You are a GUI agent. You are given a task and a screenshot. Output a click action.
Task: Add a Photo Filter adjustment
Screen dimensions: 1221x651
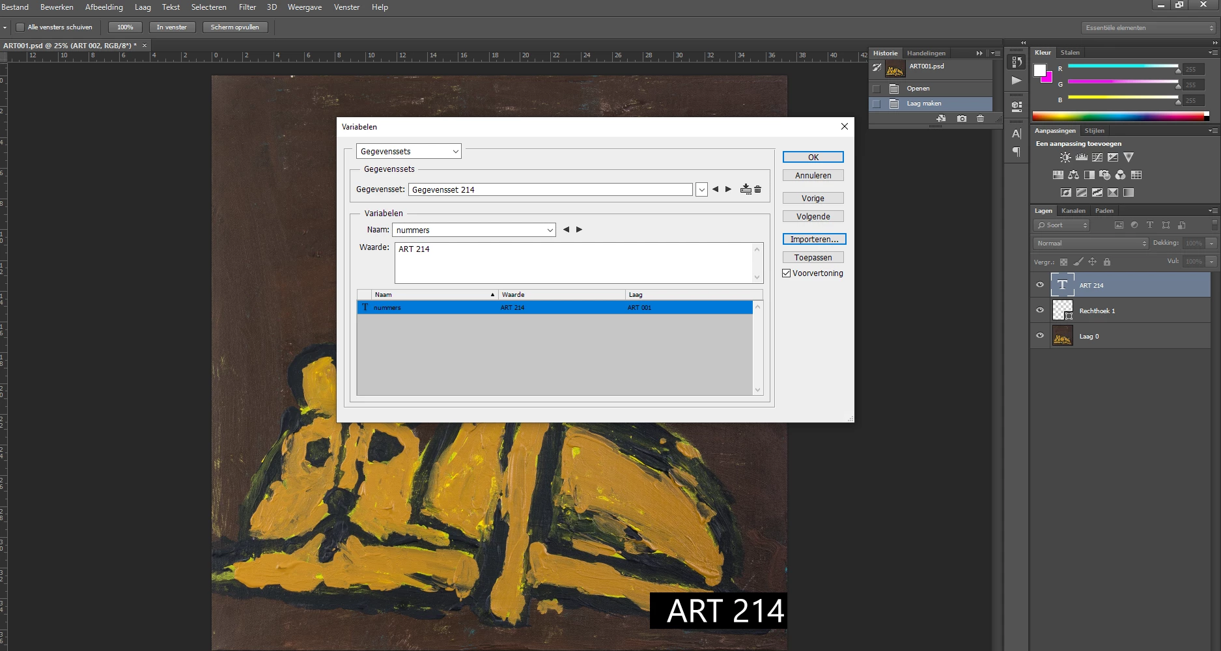[x=1105, y=175]
